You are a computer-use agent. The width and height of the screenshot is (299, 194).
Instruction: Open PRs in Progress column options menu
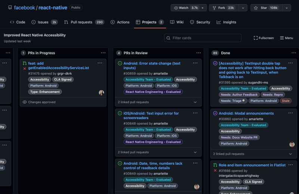click(103, 53)
